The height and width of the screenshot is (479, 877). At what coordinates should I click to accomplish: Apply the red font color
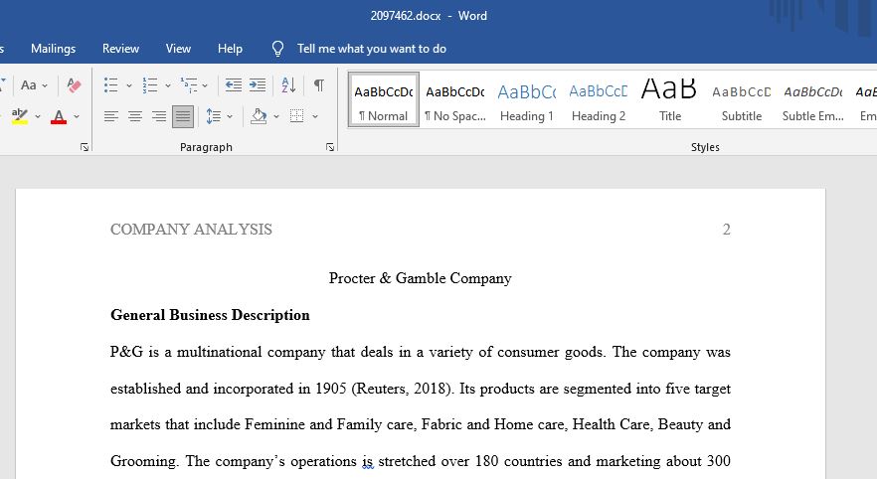pyautogui.click(x=59, y=116)
